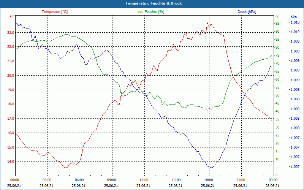Viewport: 304px width, 190px height.
Task: Click the '16,0' temperature axis tick
Action: [11, 133]
